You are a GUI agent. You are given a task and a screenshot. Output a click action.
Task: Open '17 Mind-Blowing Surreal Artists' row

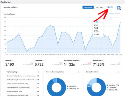tap(23, 80)
